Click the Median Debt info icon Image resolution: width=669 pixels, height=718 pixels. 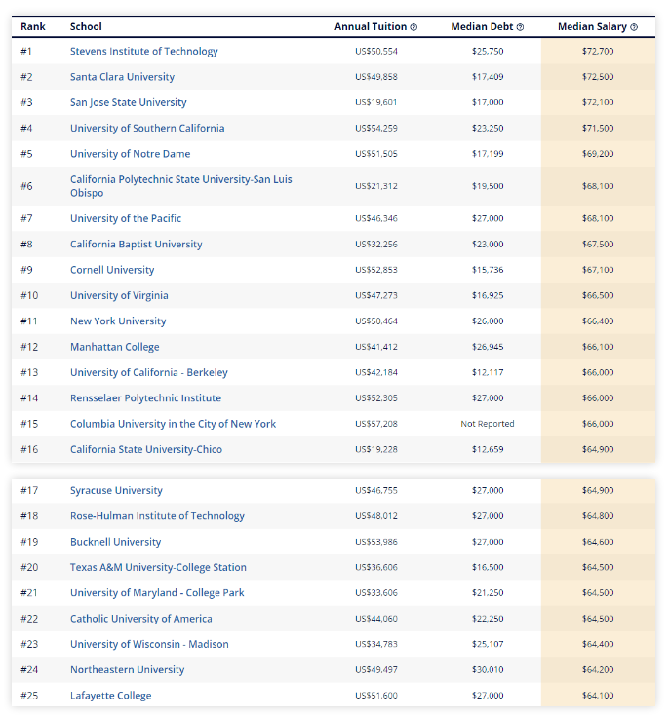coord(520,27)
